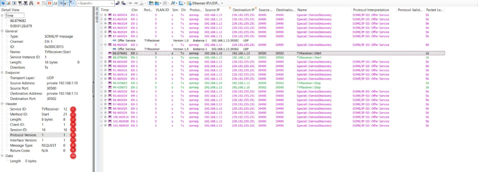Select the Service ID: TVReceiver row
The height and width of the screenshot is (172, 478).
pos(39,109)
